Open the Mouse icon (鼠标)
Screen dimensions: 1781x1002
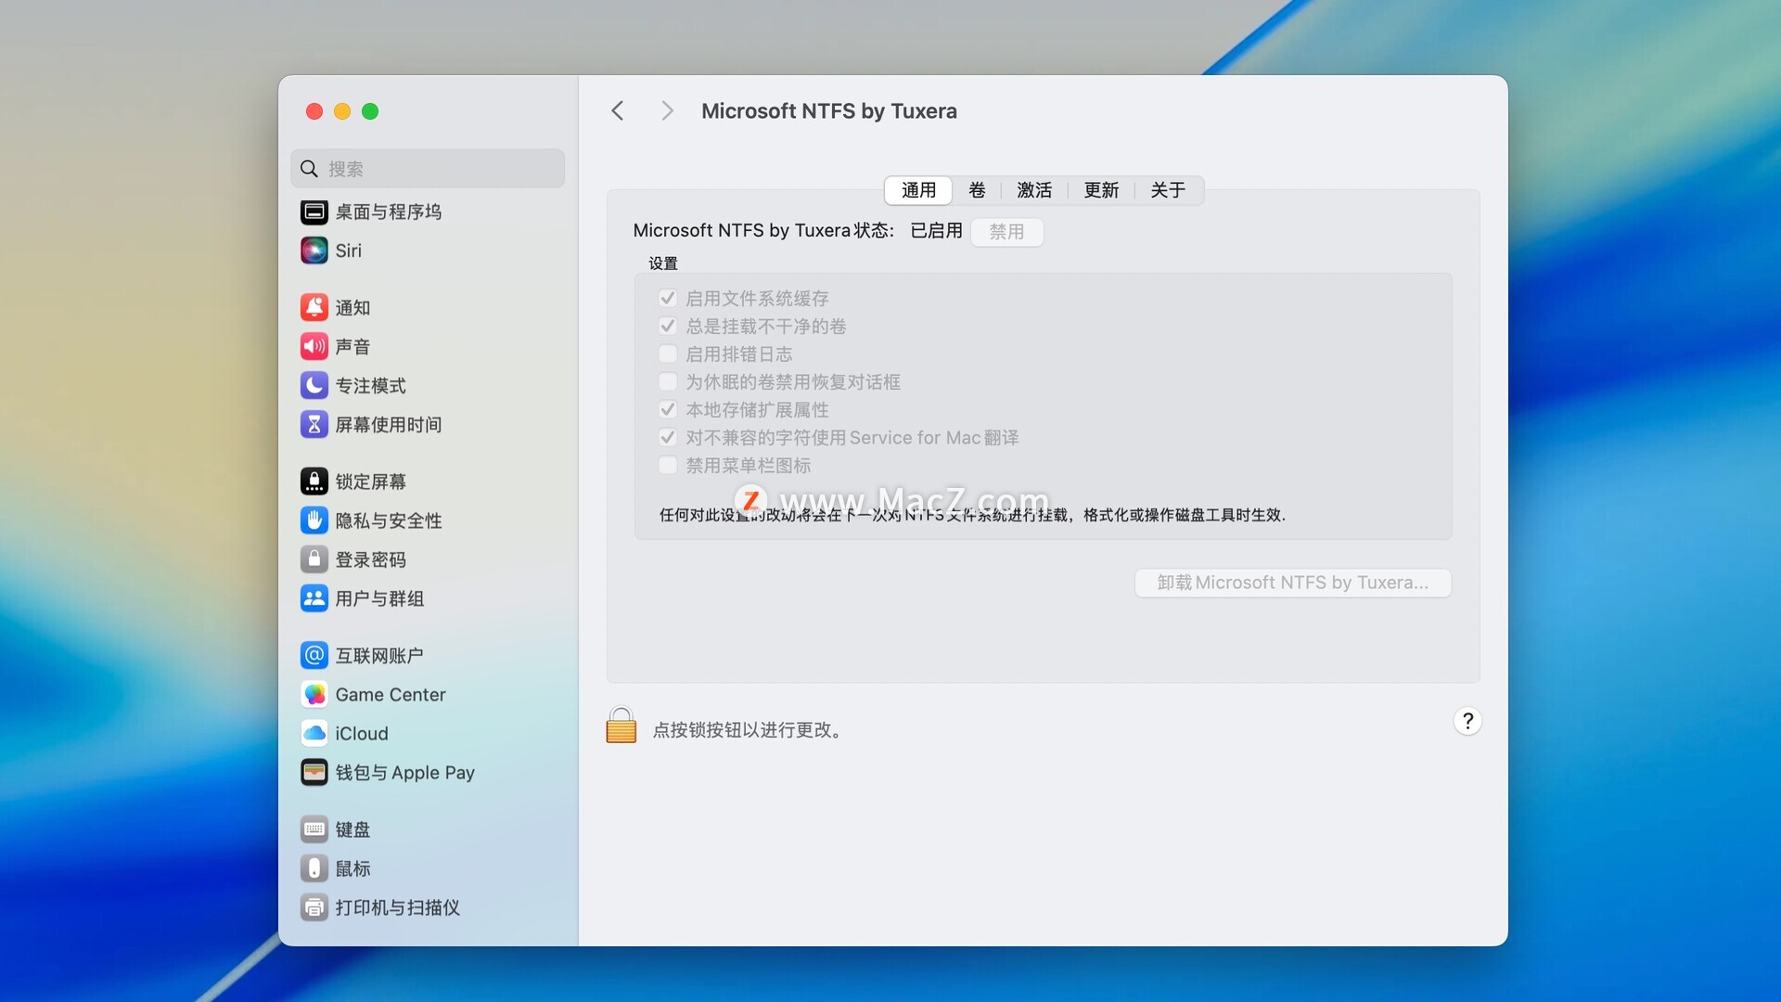(314, 868)
